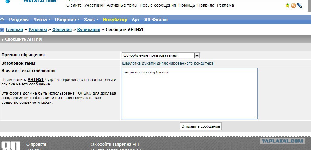Click the АНТИУГ link in the note
The image size is (311, 150).
coord(36,80)
